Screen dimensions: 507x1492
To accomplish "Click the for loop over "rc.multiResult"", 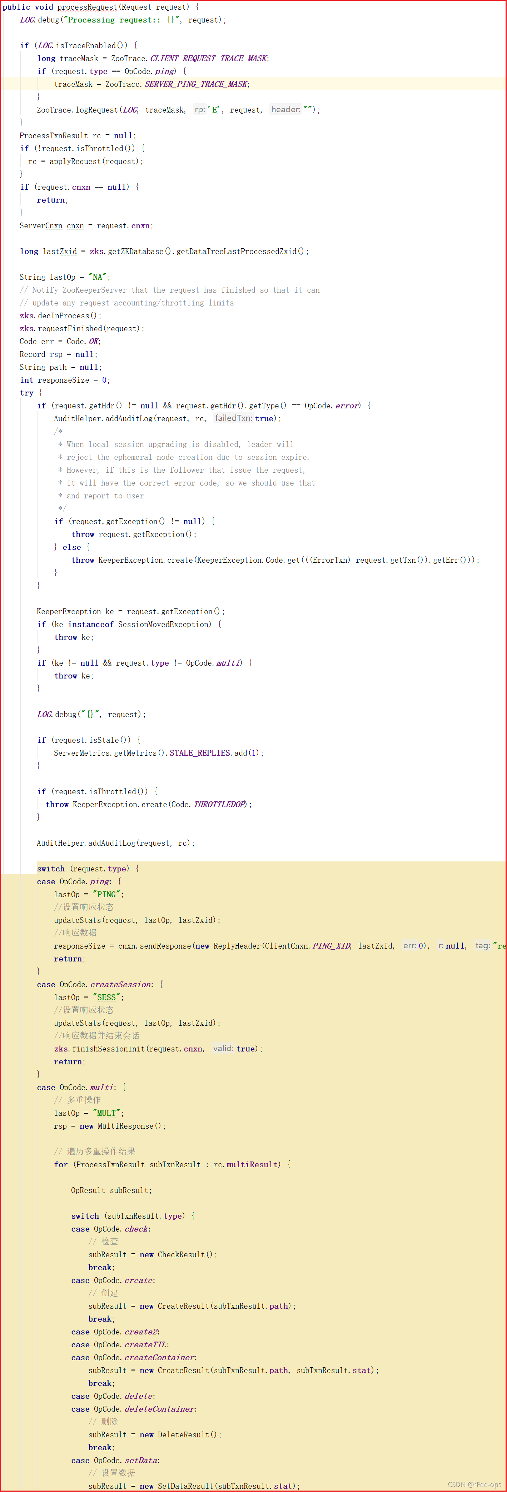I will [173, 1165].
